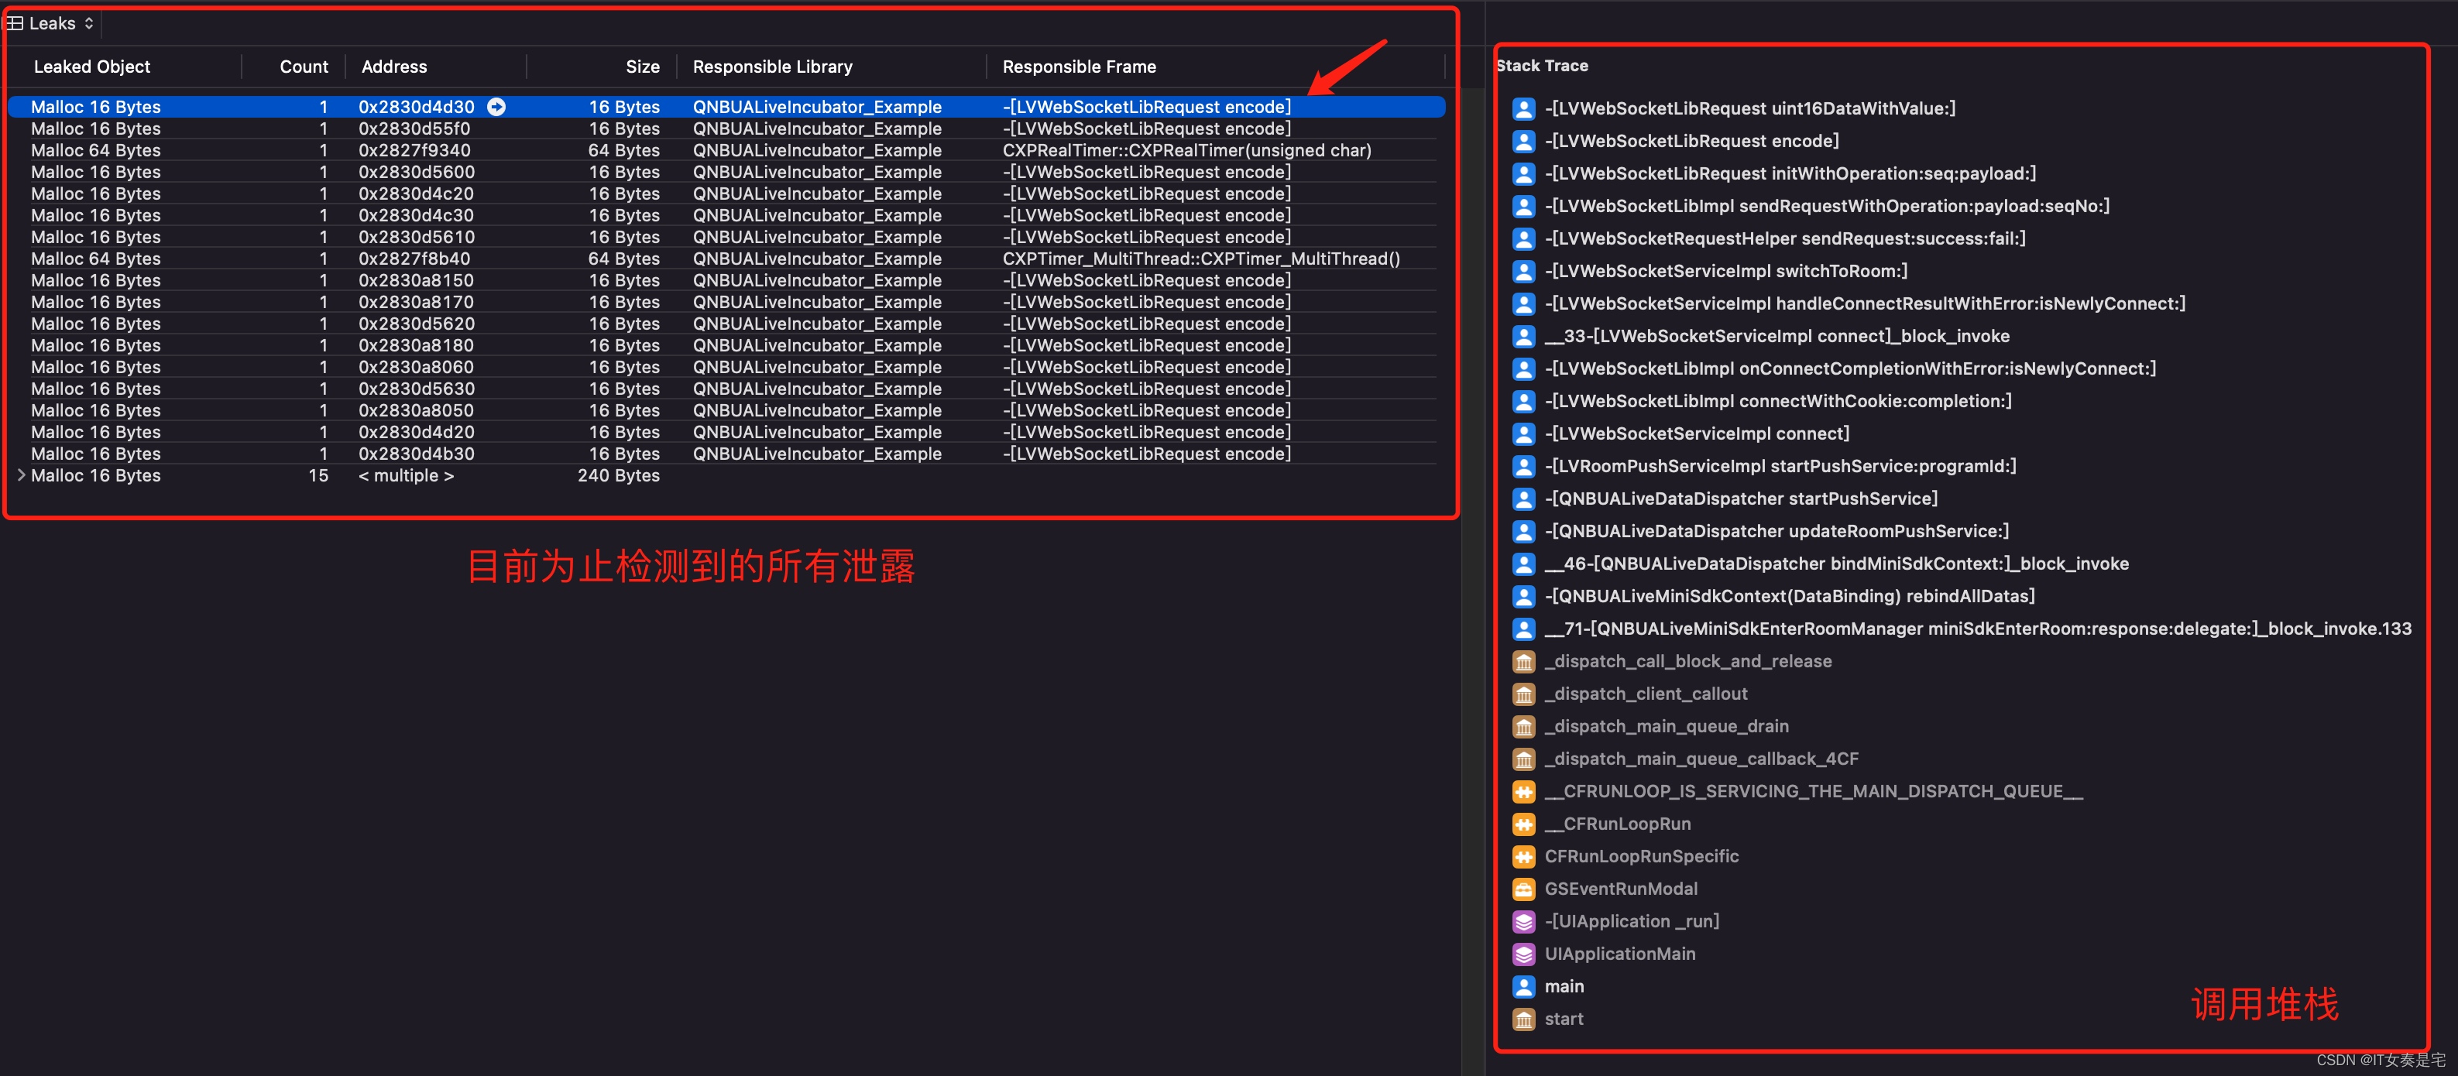Click the system library icon beside _dispatch_client_callout

1524,694
